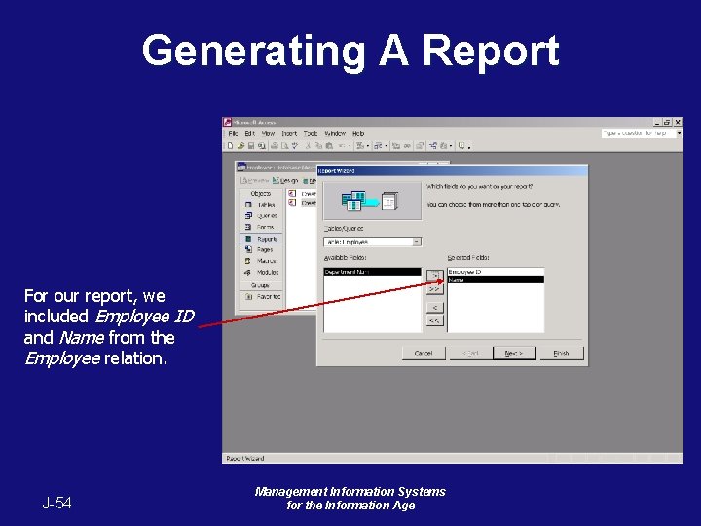Select Tables in the Objects bar
The image size is (701, 526).
262,205
